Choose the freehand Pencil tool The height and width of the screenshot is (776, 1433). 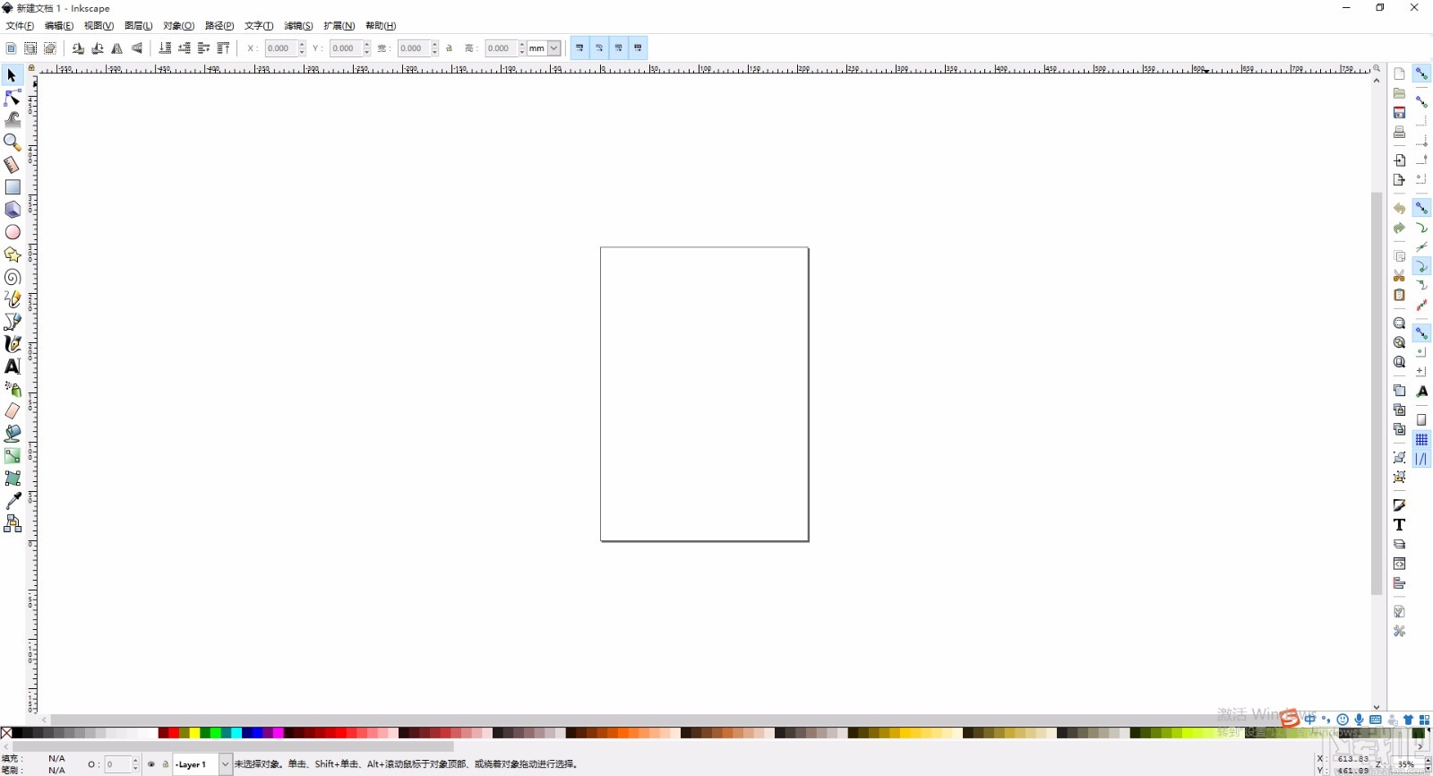click(13, 299)
